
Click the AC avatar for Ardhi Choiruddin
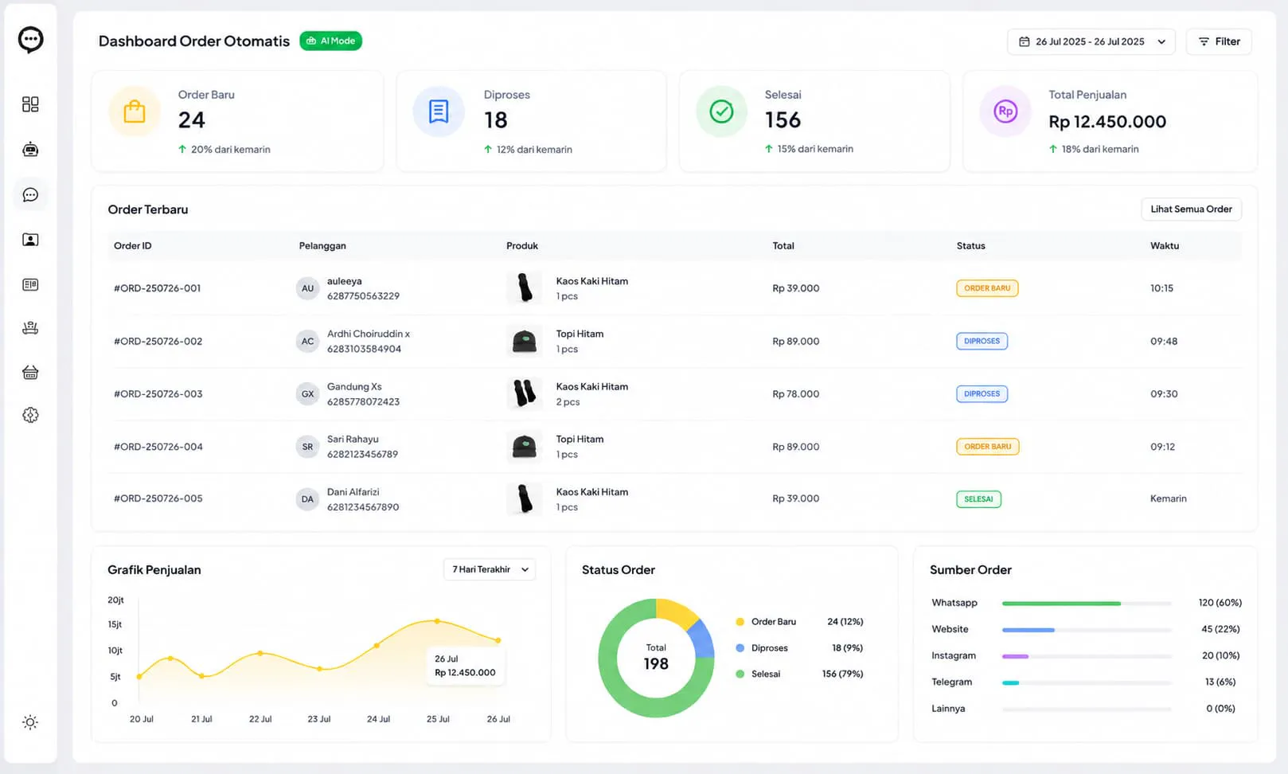click(x=307, y=342)
